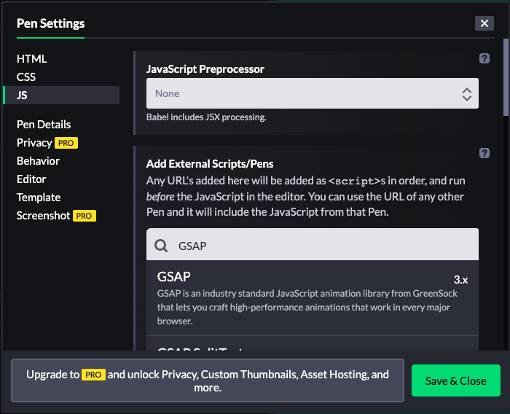Go to Behavior settings
The height and width of the screenshot is (414, 510).
(38, 161)
